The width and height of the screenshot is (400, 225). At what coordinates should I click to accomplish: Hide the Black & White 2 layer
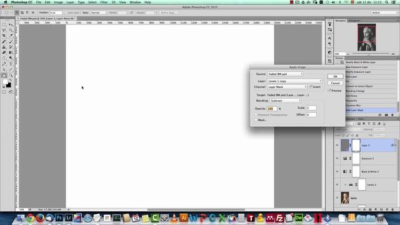point(337,171)
